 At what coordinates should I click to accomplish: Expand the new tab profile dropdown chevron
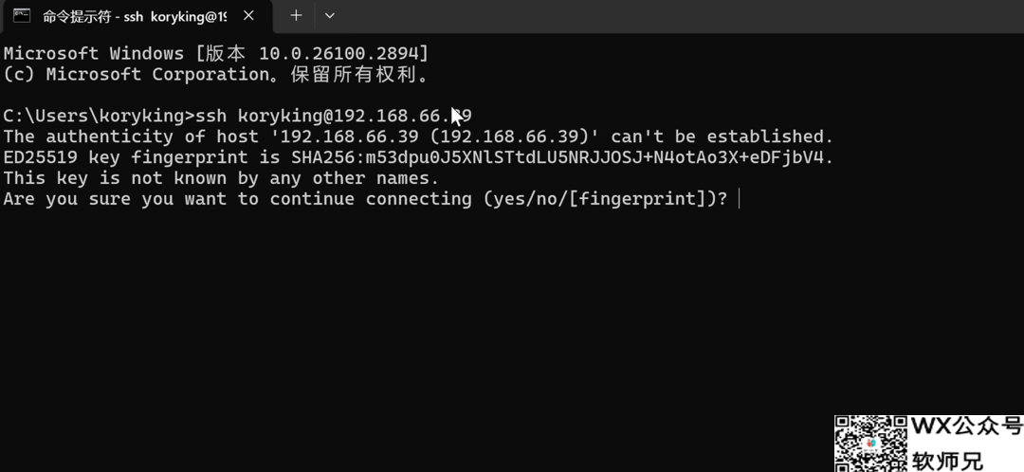click(330, 16)
